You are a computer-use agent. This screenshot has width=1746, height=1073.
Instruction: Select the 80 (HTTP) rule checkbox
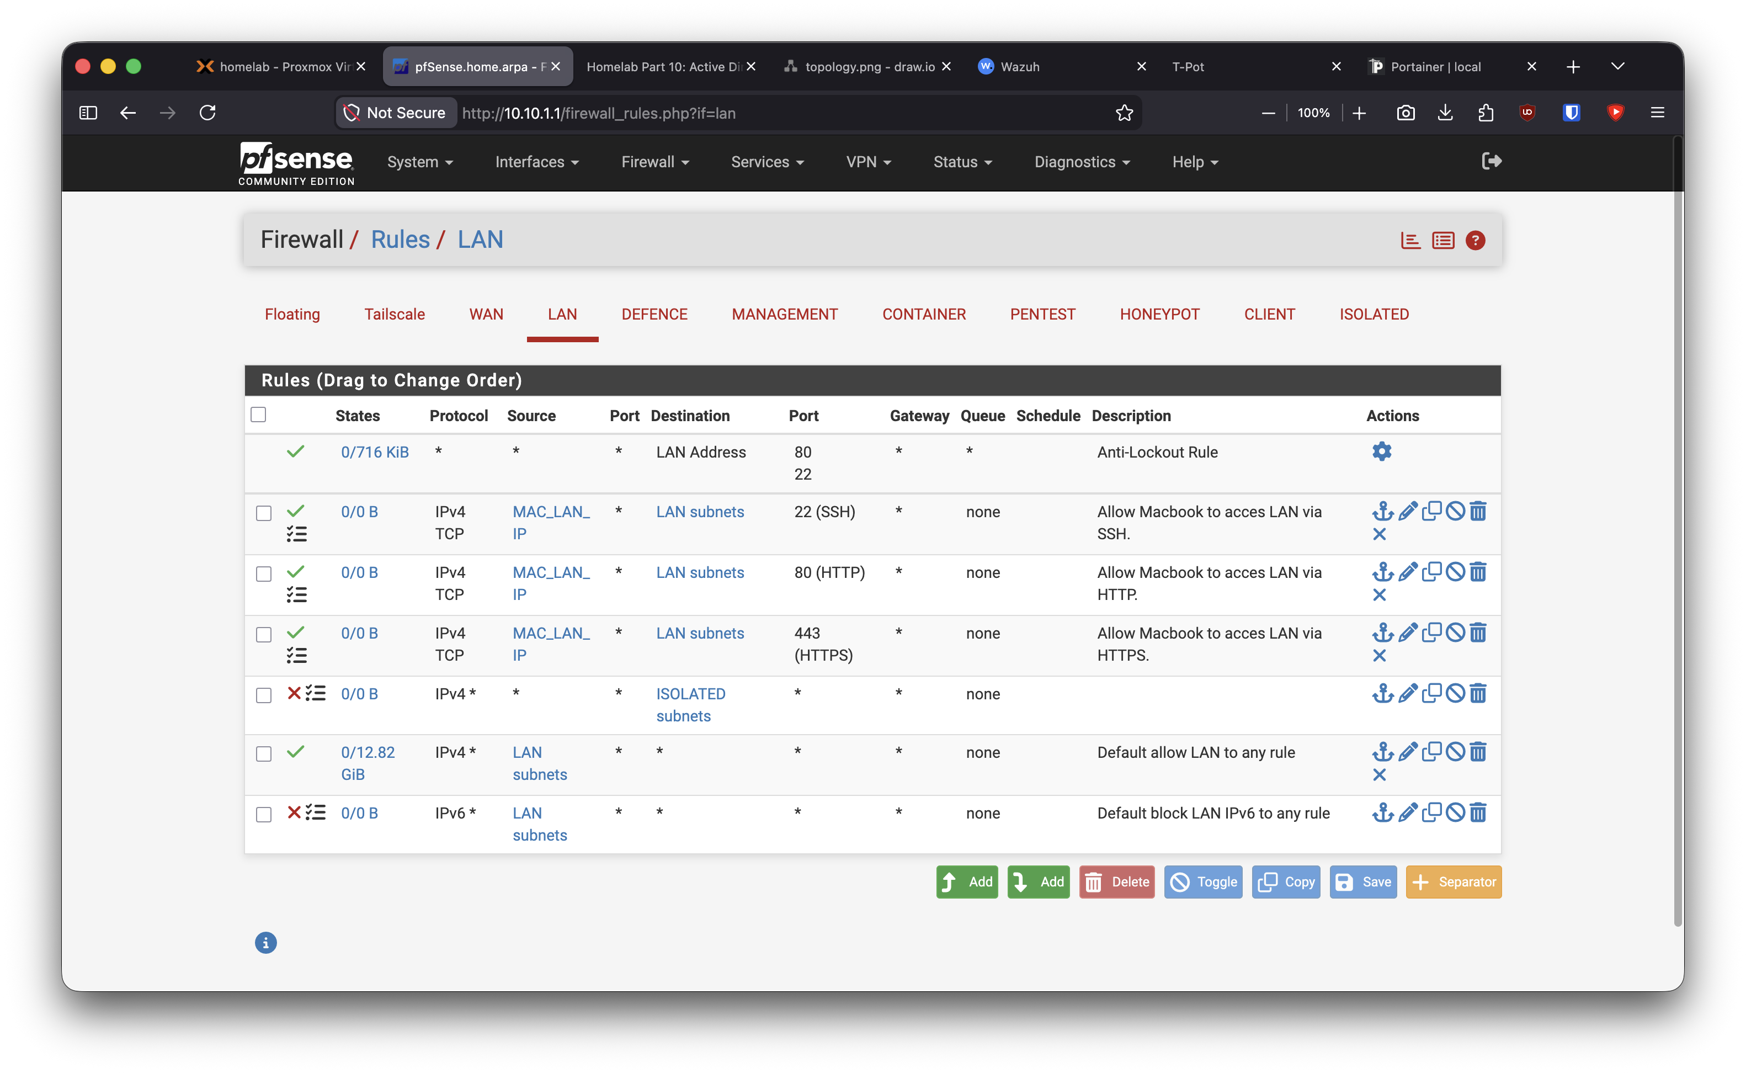click(263, 573)
